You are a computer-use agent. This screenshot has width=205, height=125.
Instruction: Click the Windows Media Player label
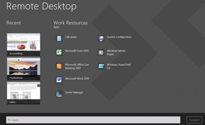116,52
